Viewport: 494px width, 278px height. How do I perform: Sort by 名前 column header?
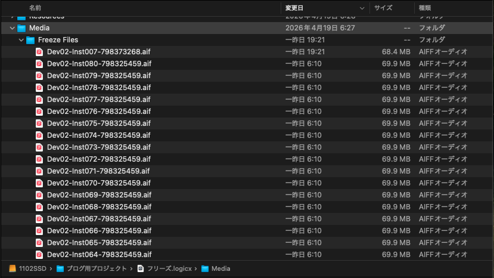point(36,8)
